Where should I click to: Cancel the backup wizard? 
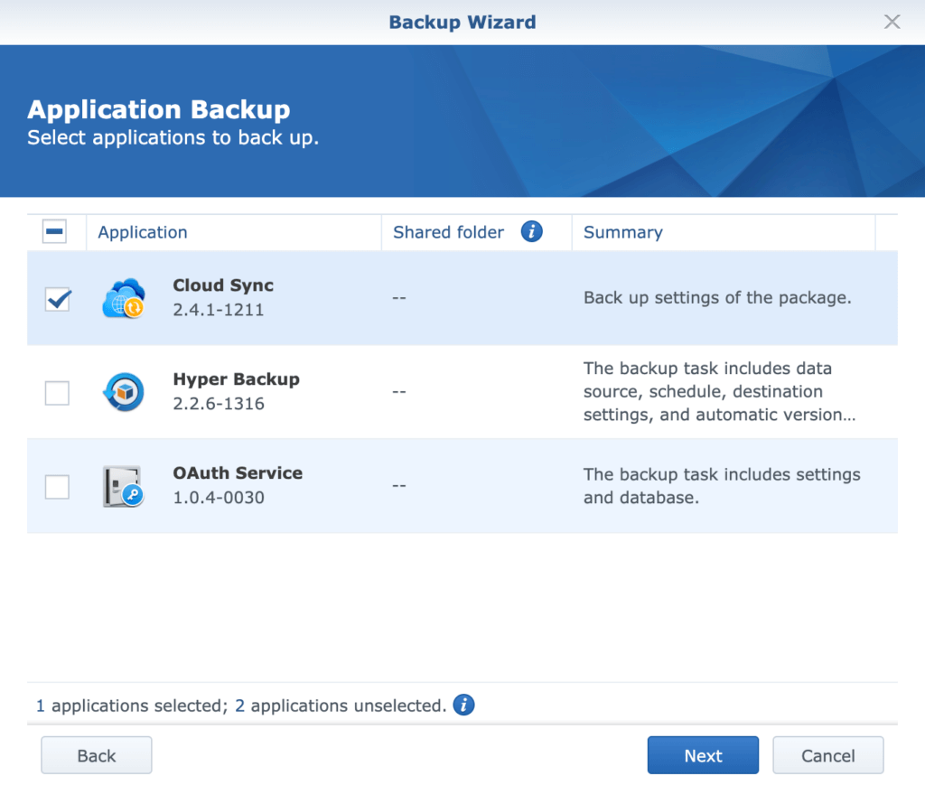827,756
